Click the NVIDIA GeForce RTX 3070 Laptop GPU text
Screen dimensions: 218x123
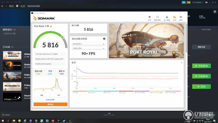[49, 59]
